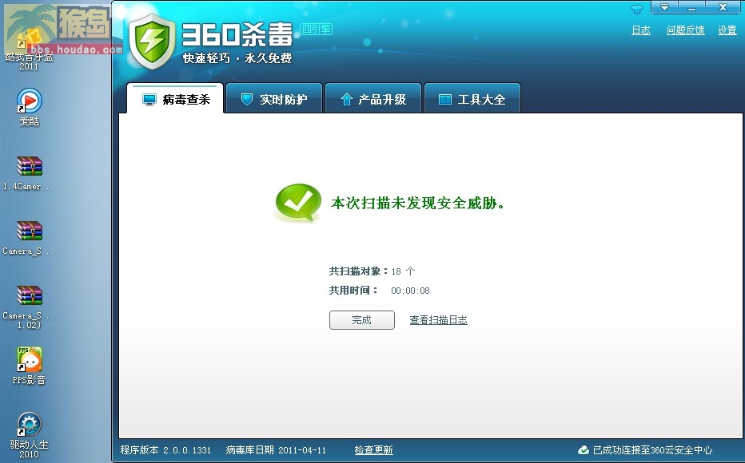
Task: Click the 四引擎 badge
Action: pos(316,30)
